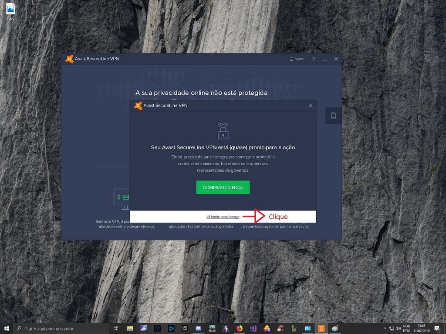The image size is (446, 334).
Task: Click the POR PTB2 language indicator
Action: (x=406, y=328)
